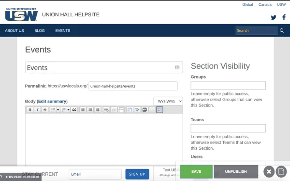The image size is (290, 181).
Task: Click the Groups visibility input field
Action: [228, 85]
